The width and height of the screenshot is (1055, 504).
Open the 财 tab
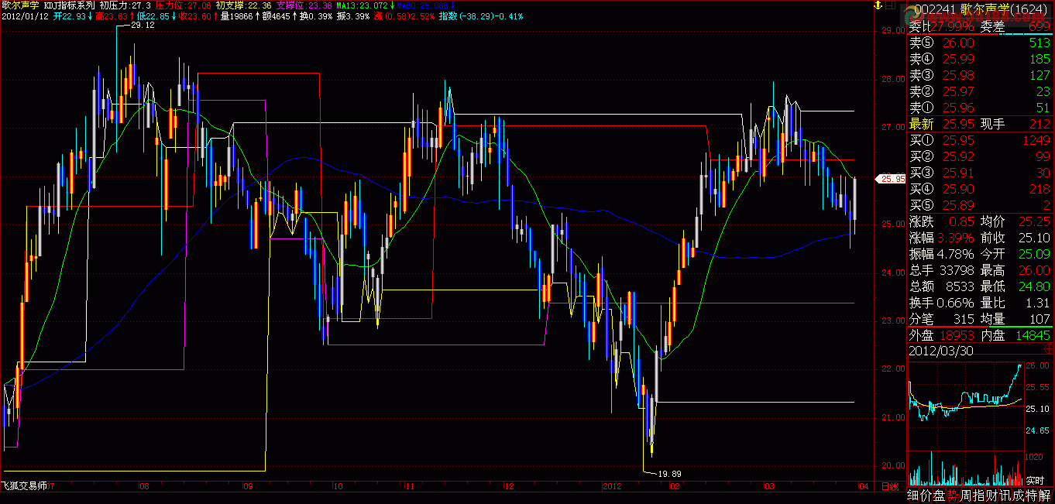pos(992,496)
